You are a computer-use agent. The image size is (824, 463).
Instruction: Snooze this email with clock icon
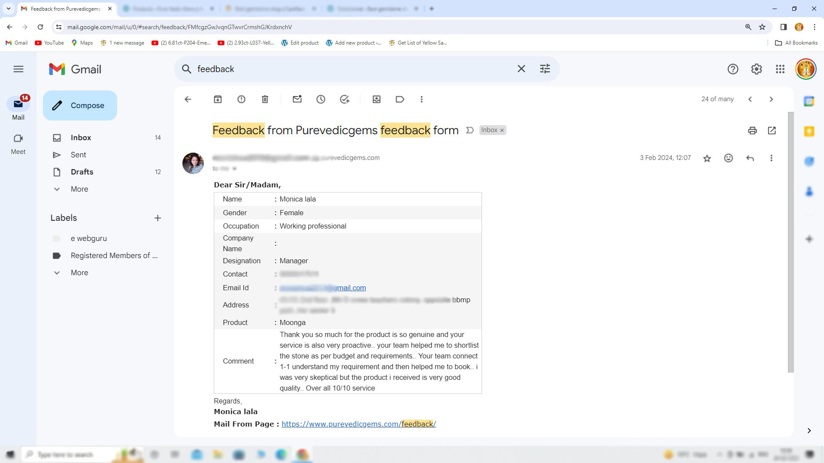click(x=321, y=99)
